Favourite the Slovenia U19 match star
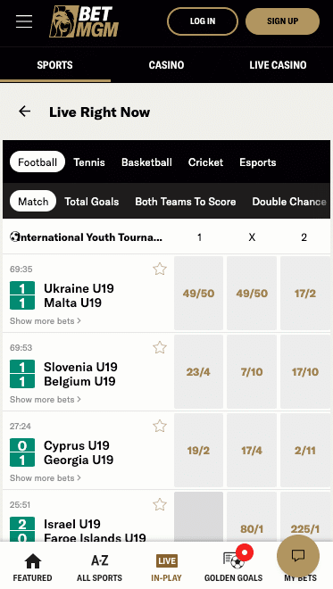 coord(160,347)
